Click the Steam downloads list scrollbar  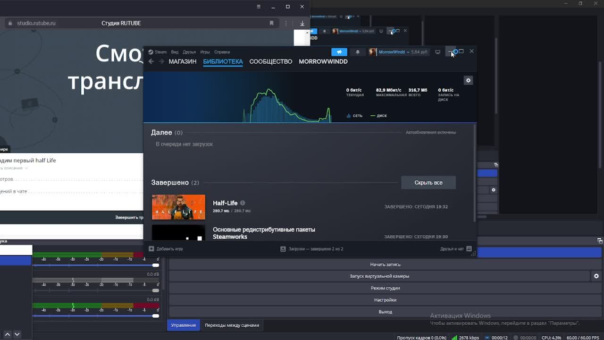click(475, 173)
